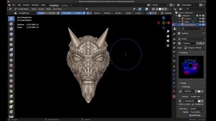This screenshot has width=216, height=121.
Task: Open the Face Sets menu
Action: pyautogui.click(x=57, y=9)
